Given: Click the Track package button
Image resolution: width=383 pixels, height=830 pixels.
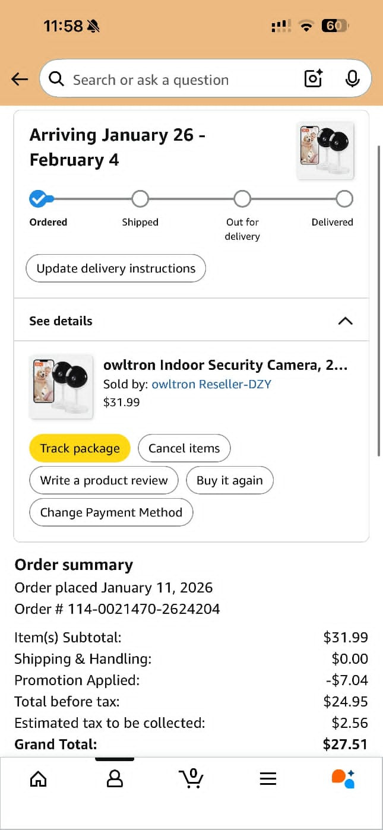Looking at the screenshot, I should pyautogui.click(x=80, y=448).
